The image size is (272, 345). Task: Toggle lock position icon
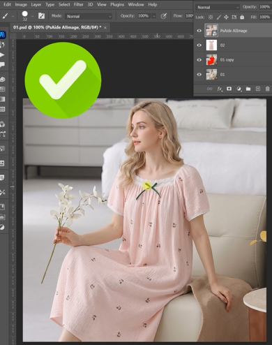click(x=226, y=17)
